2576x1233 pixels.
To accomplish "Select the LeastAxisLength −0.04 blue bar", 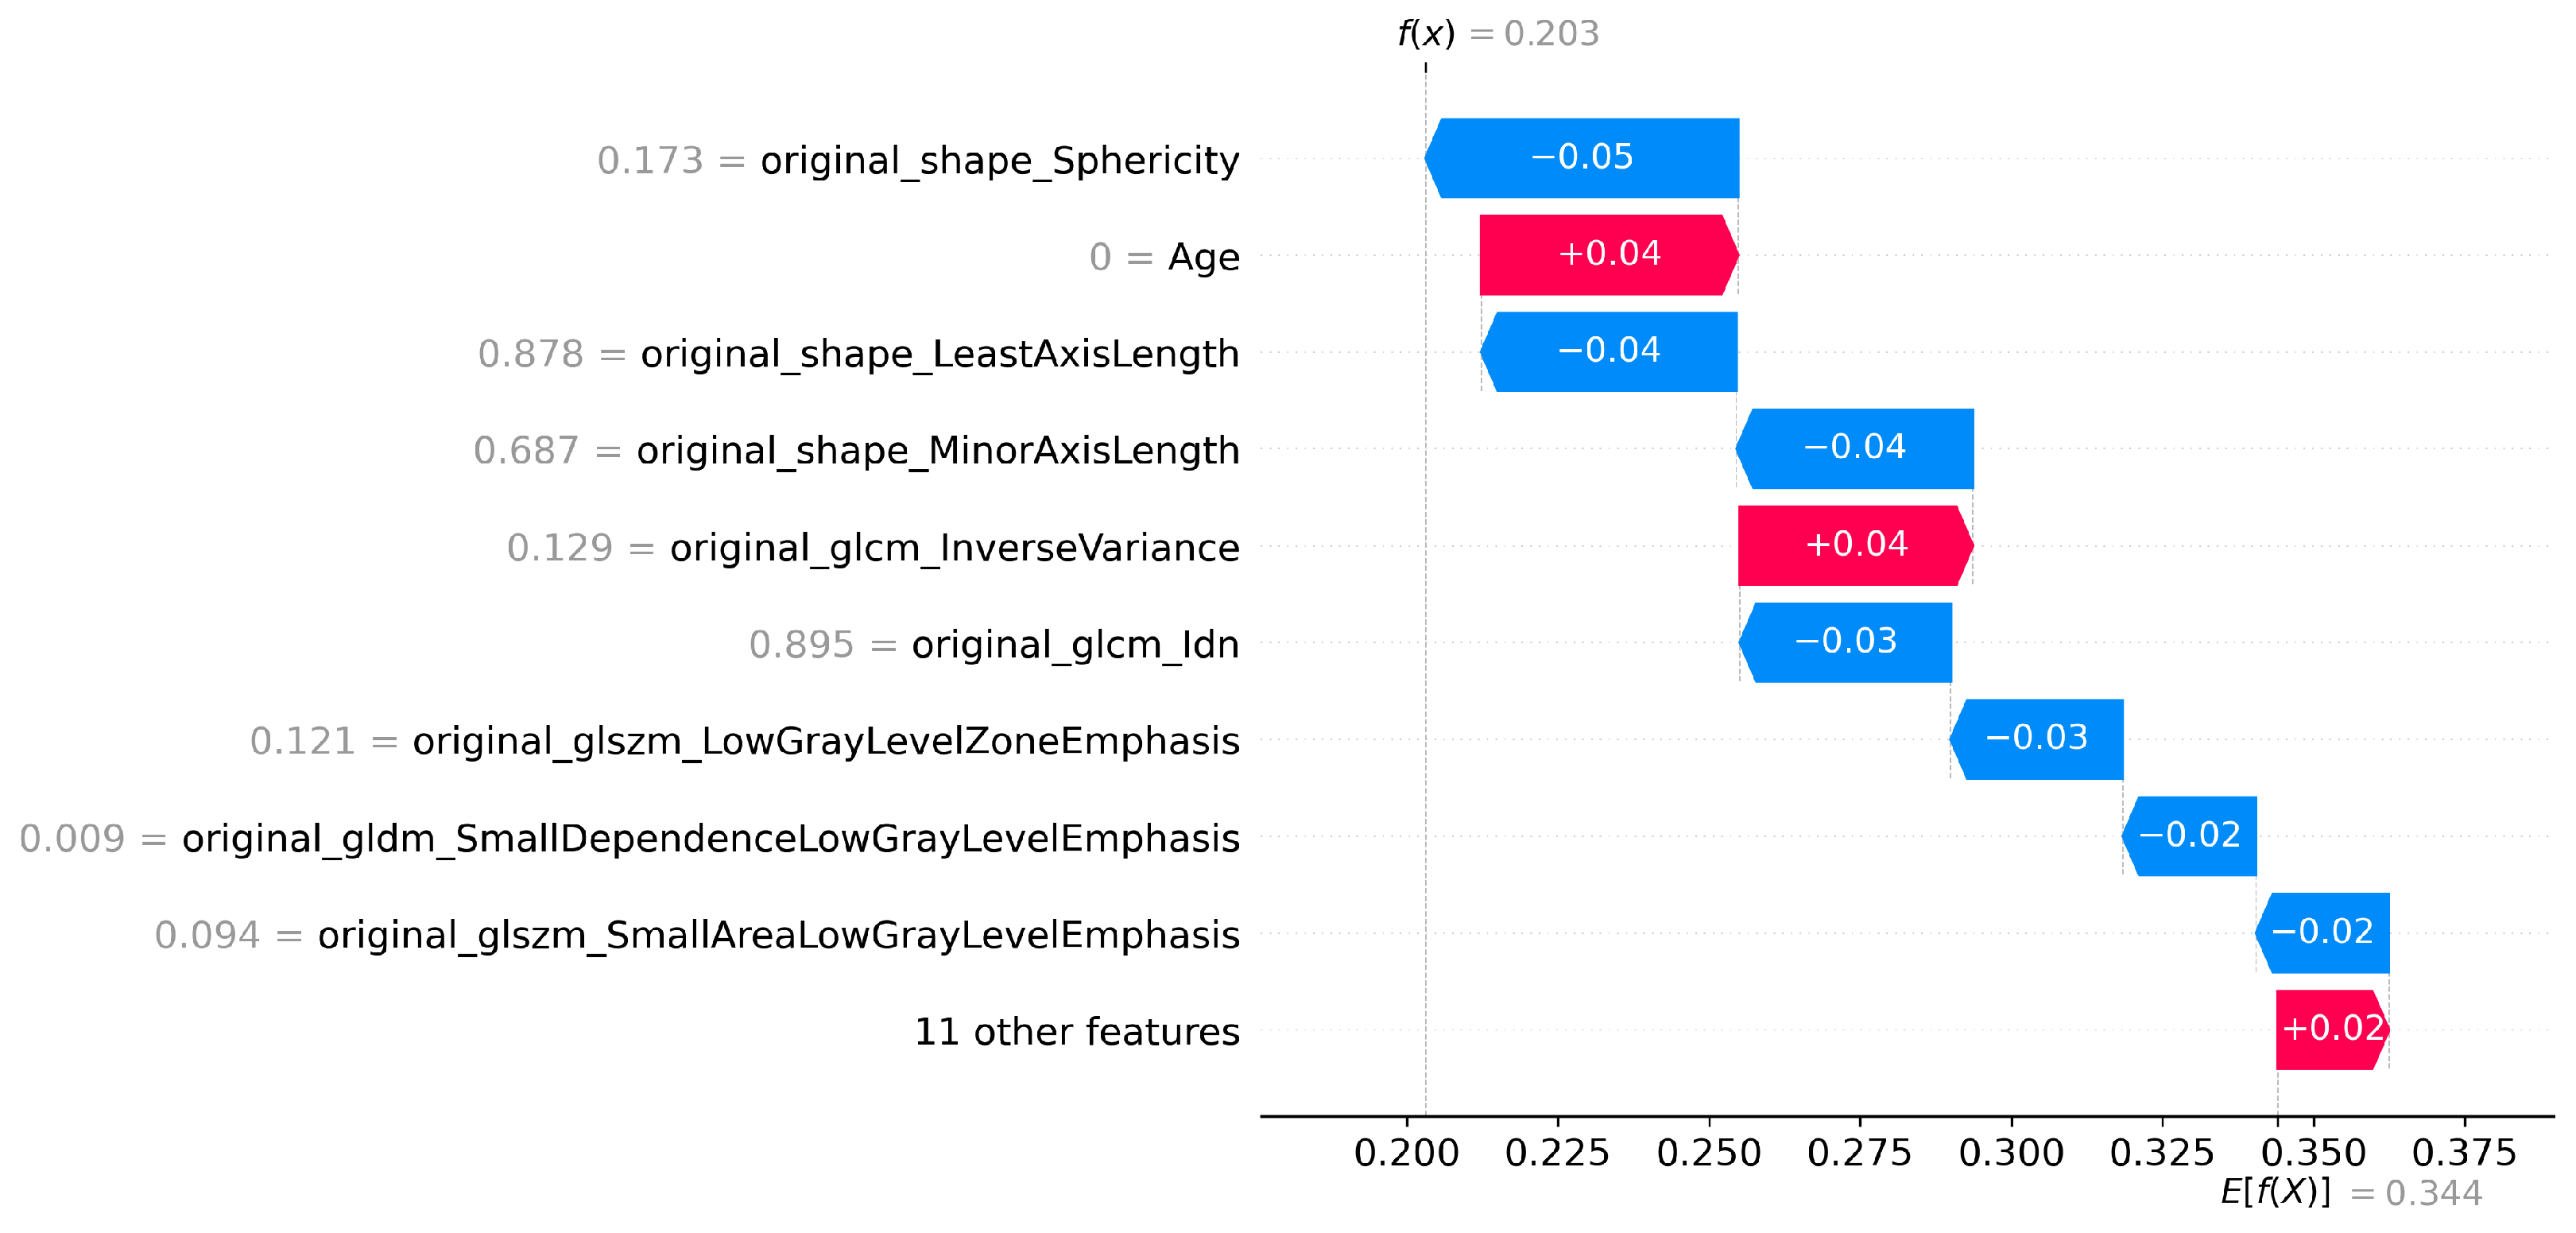I will (1609, 352).
